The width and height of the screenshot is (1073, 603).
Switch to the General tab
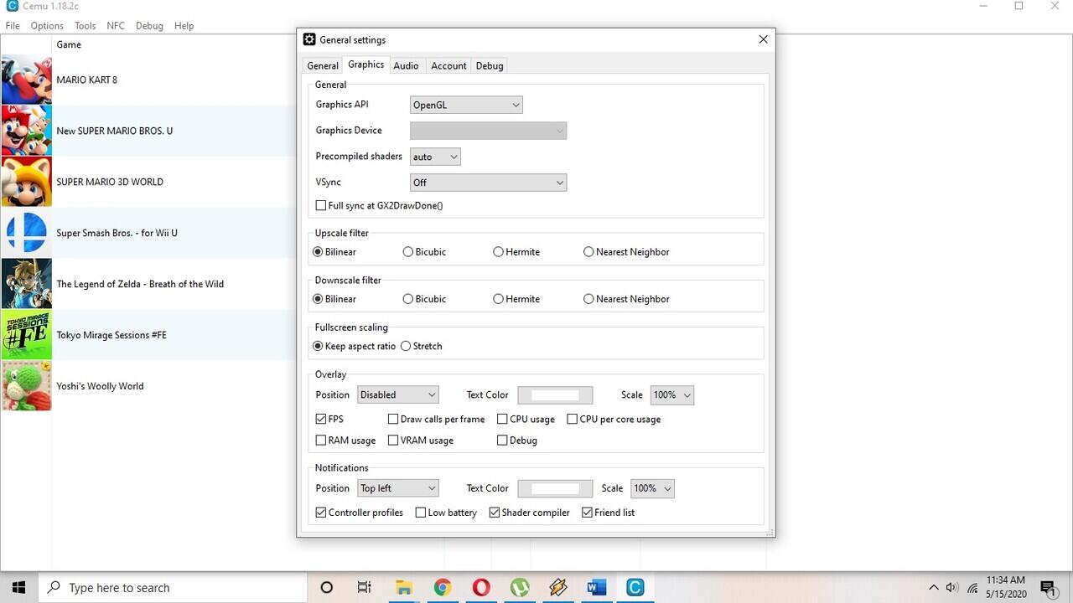[323, 65]
